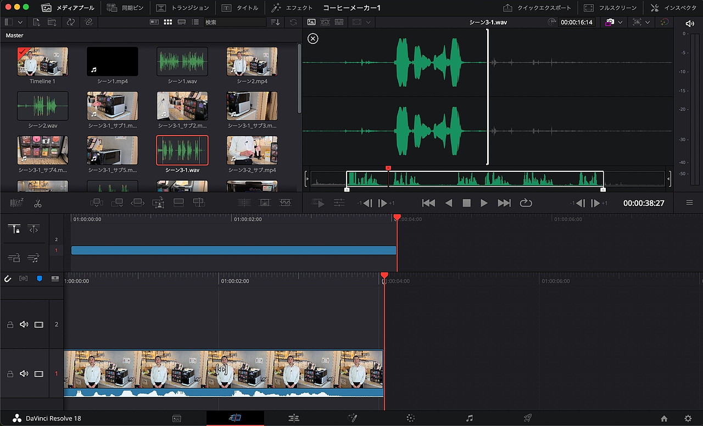Image resolution: width=703 pixels, height=426 pixels.
Task: Open the Deliver page rocket icon
Action: tap(527, 418)
